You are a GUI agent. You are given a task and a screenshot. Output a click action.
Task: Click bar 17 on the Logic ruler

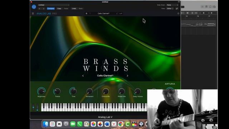(x=209, y=16)
